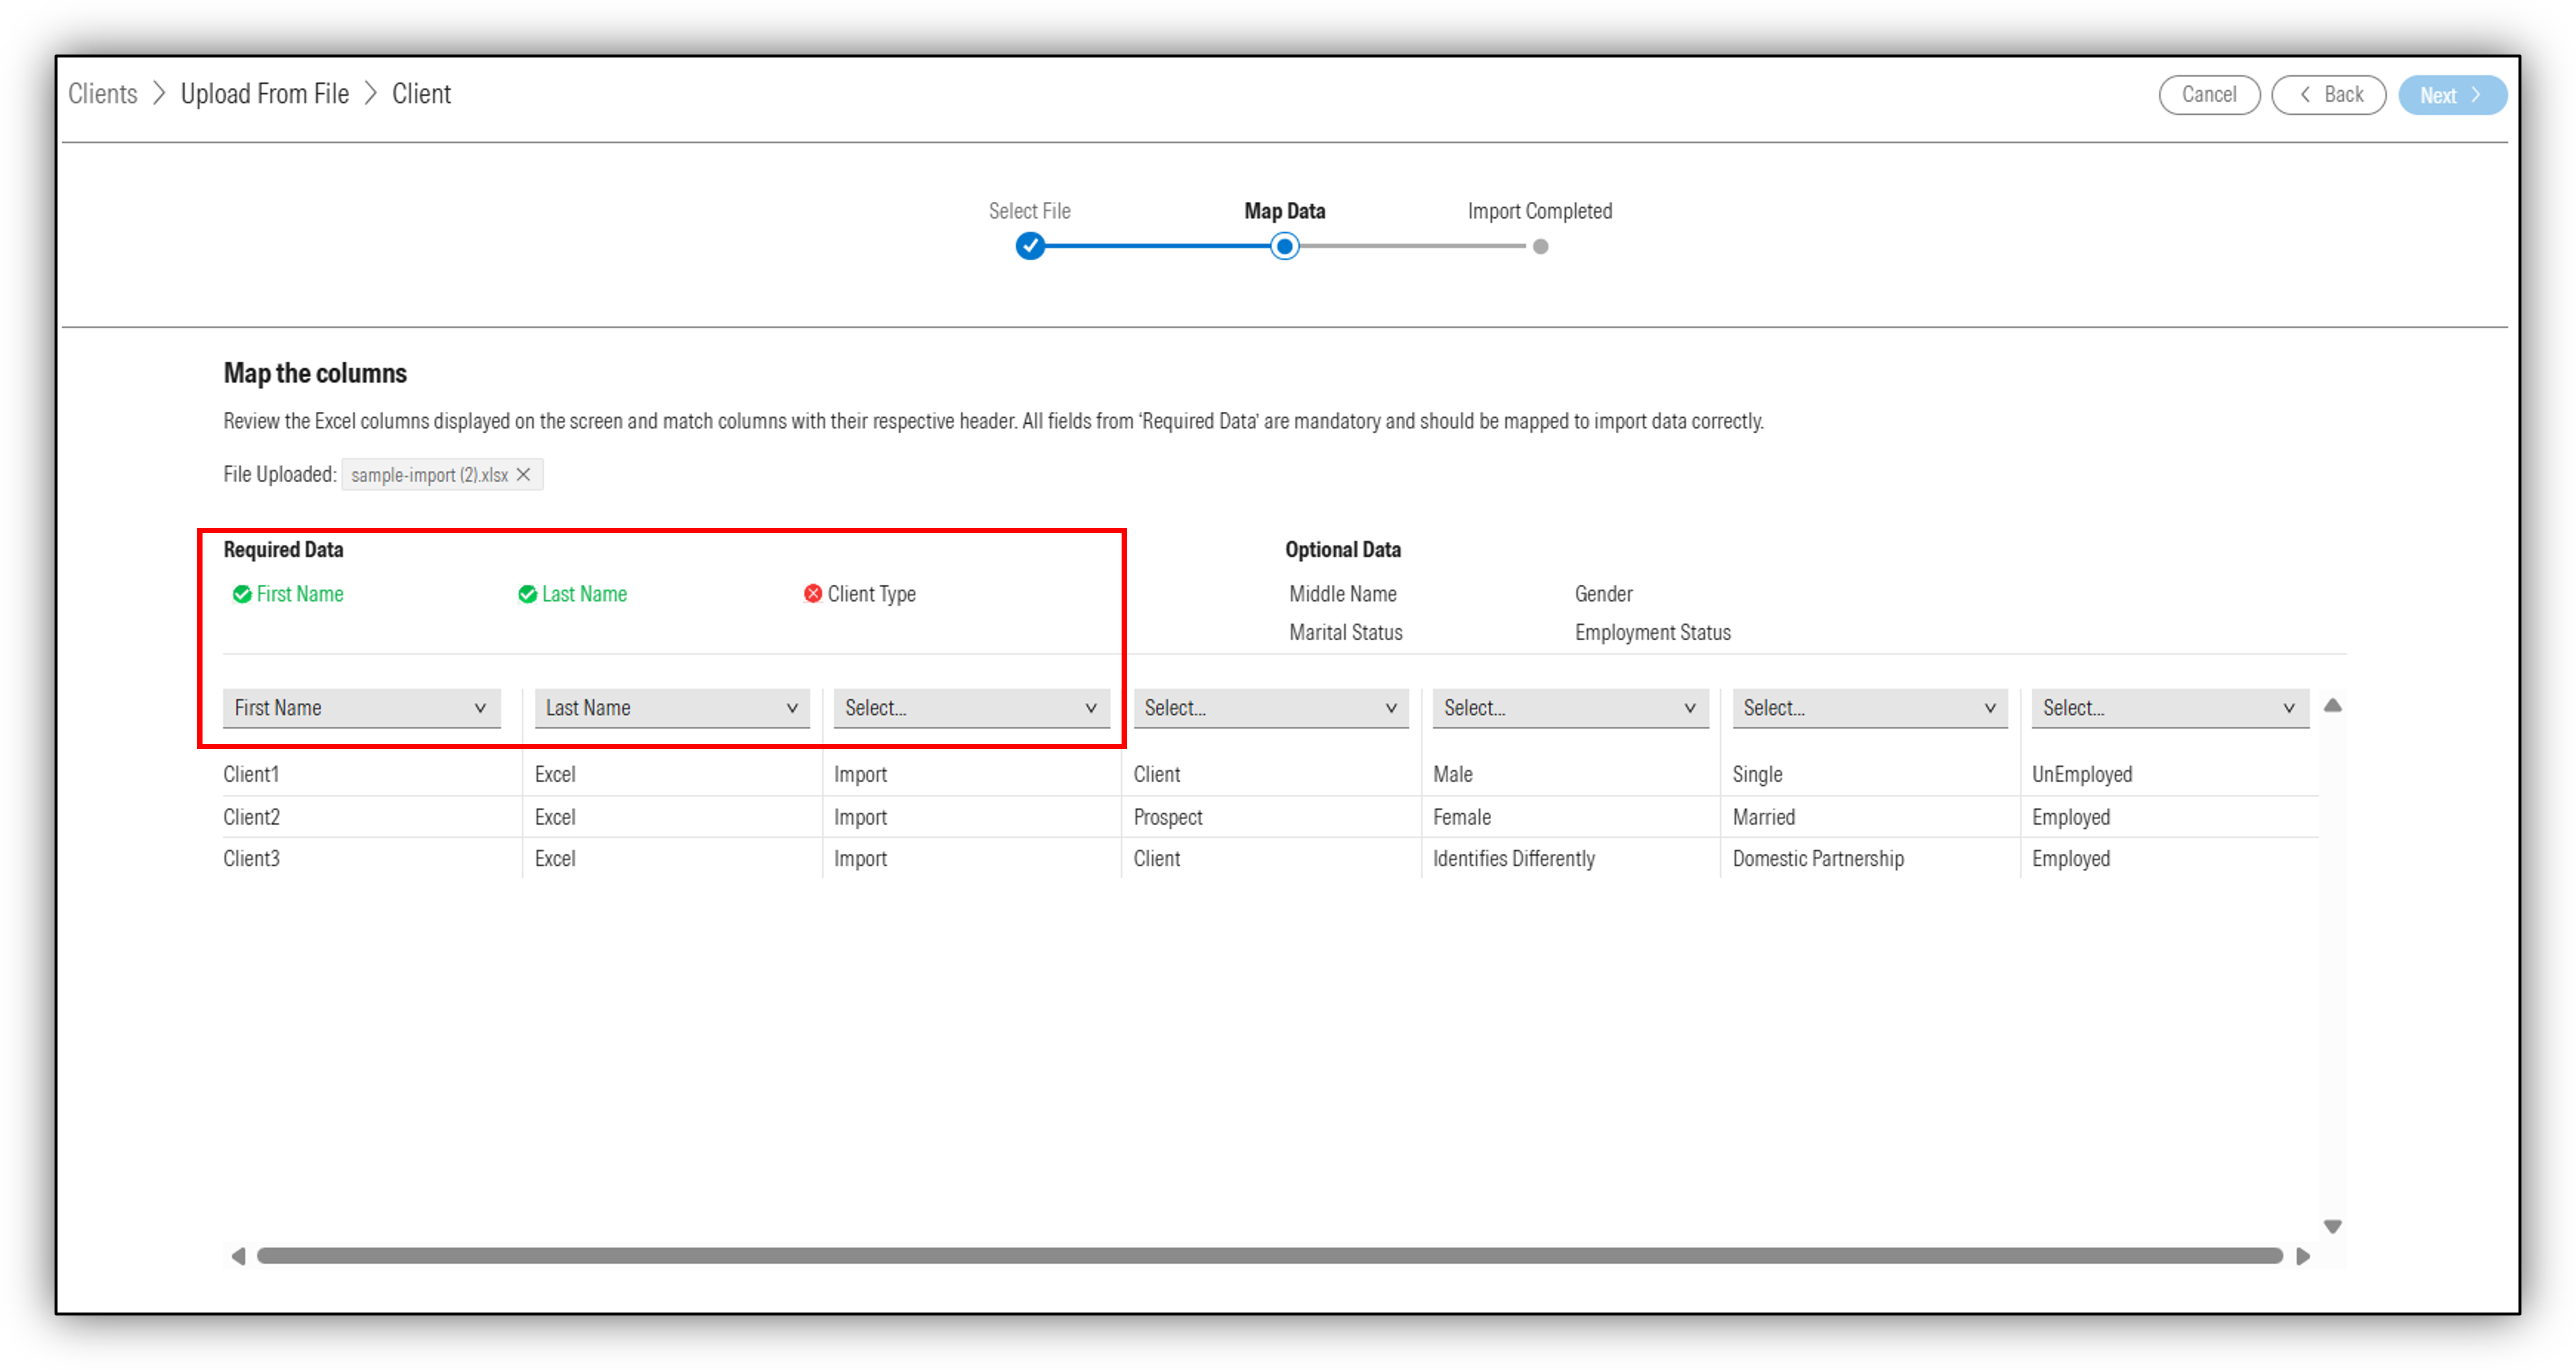Viewport: 2576px width, 1370px height.
Task: Click the Import Completed step dot
Action: tap(1541, 247)
